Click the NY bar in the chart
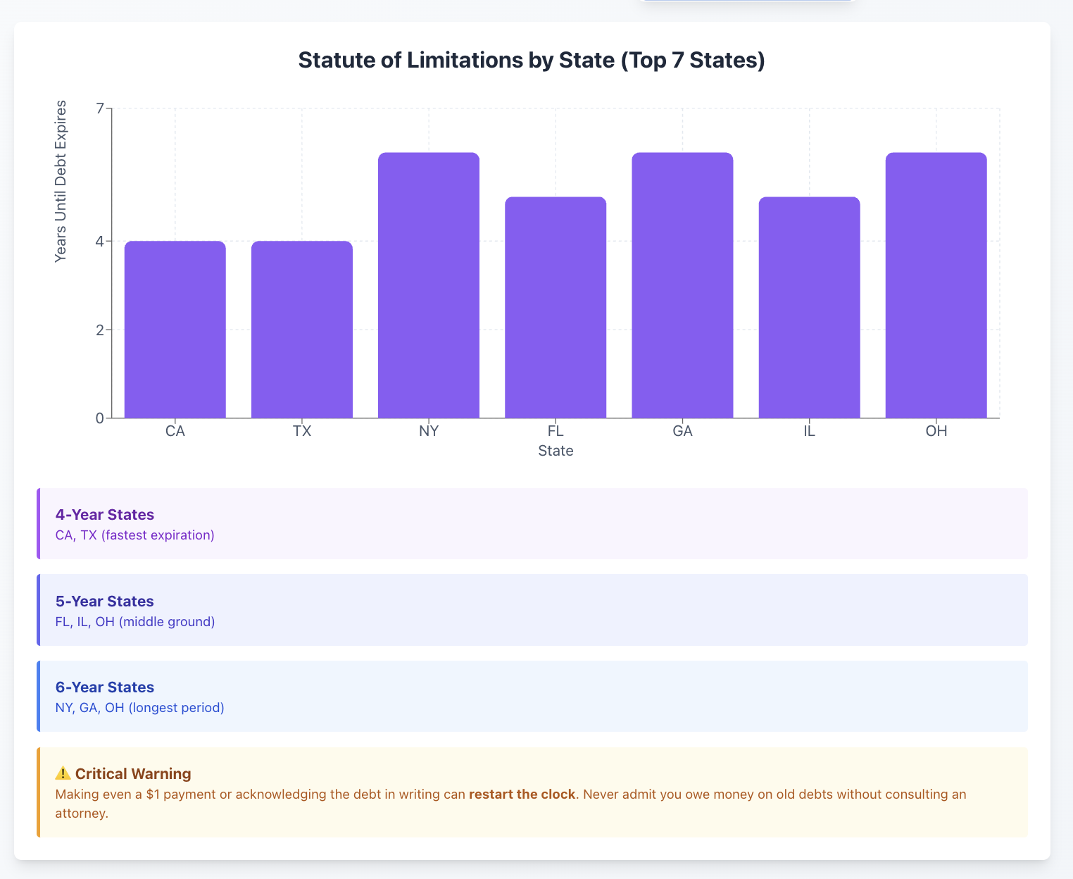Screen dimensions: 1073x879 (x=429, y=285)
